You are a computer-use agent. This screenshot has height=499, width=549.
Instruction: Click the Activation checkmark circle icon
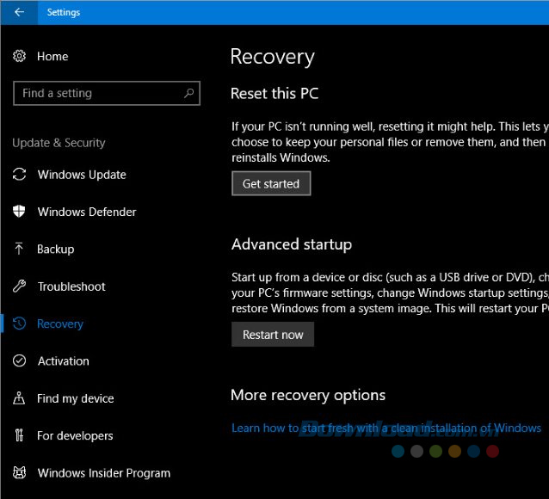pyautogui.click(x=19, y=360)
